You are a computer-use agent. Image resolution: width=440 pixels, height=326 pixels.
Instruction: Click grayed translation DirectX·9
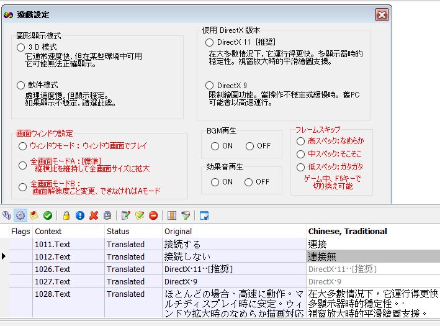pyautogui.click(x=373, y=281)
